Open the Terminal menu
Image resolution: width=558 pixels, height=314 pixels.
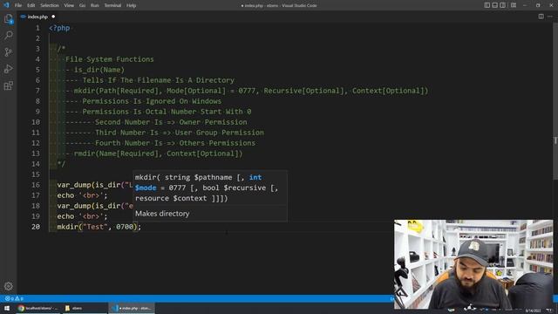coord(112,5)
